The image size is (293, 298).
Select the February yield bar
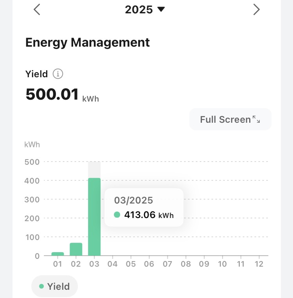tap(76, 249)
